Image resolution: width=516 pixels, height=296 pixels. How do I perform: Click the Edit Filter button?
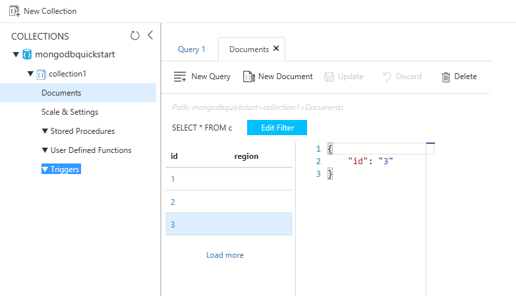[277, 128]
